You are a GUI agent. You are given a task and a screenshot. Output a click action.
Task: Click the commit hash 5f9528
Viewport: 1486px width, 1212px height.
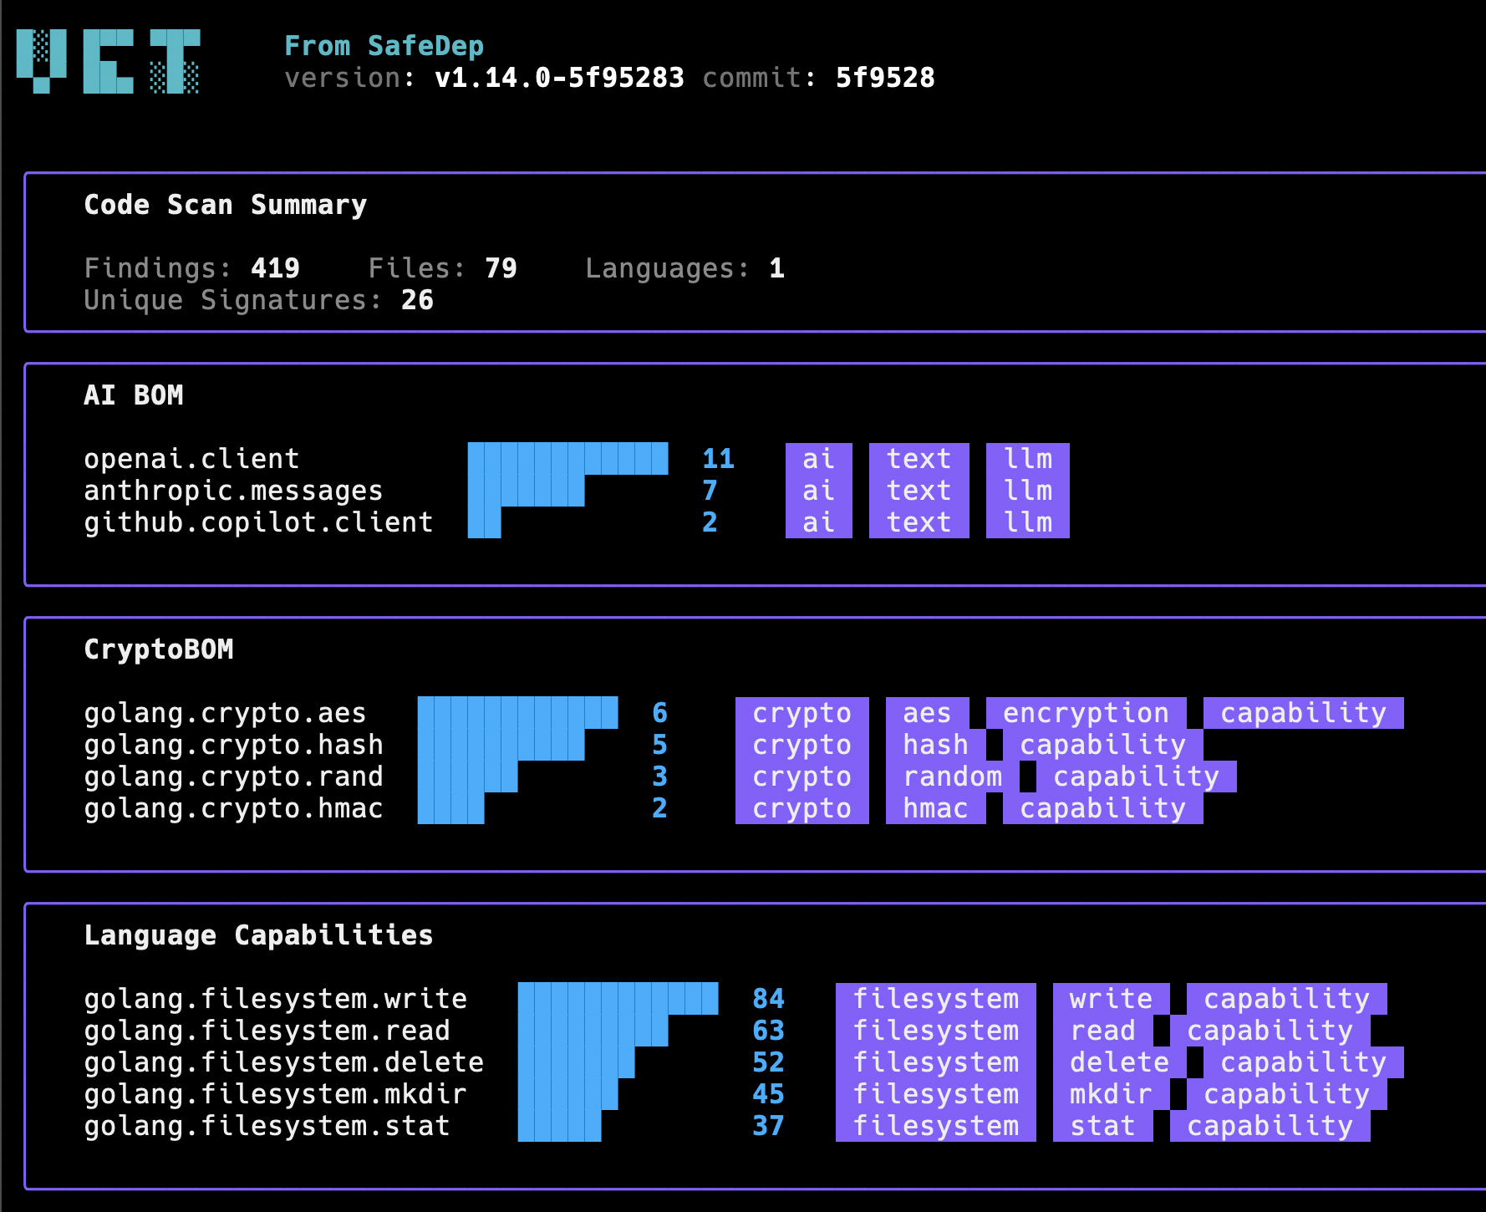click(x=885, y=78)
